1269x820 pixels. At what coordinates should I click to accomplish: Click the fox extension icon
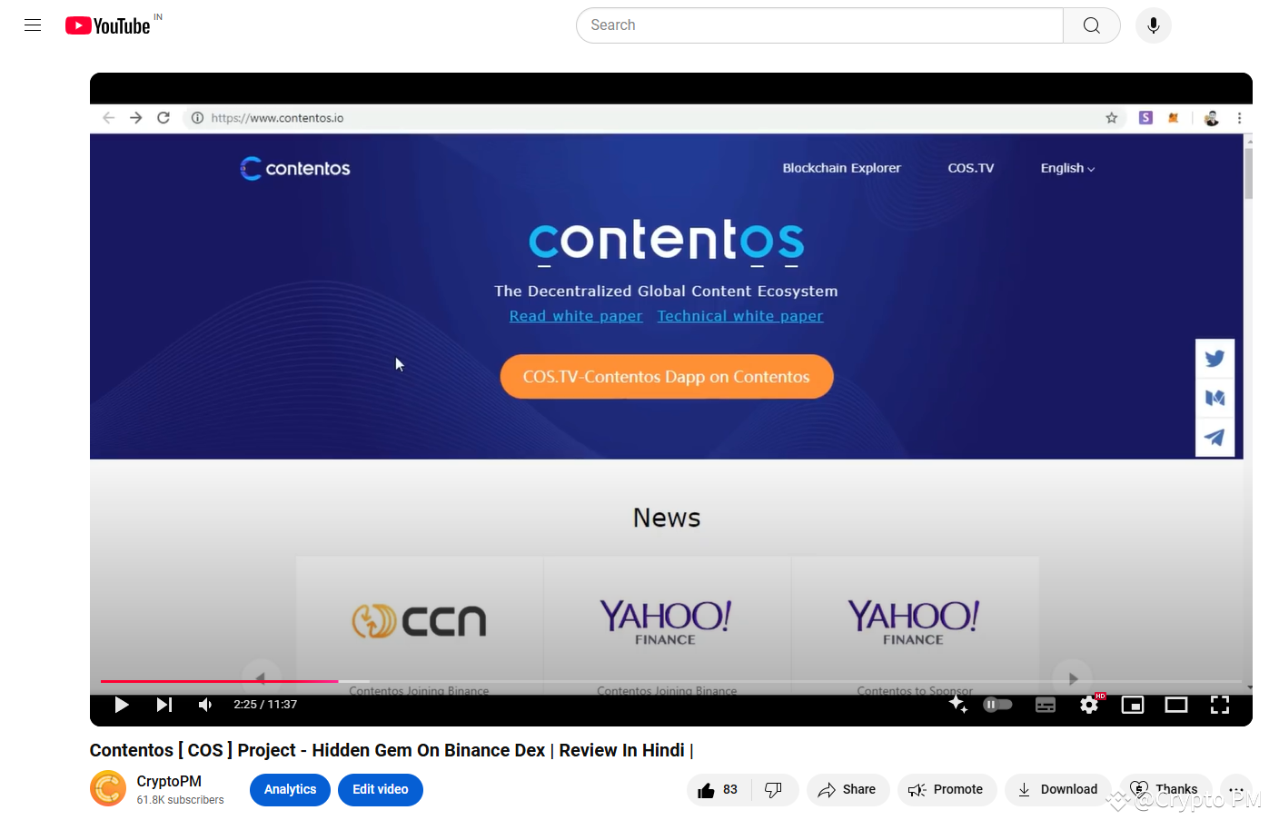tap(1174, 118)
